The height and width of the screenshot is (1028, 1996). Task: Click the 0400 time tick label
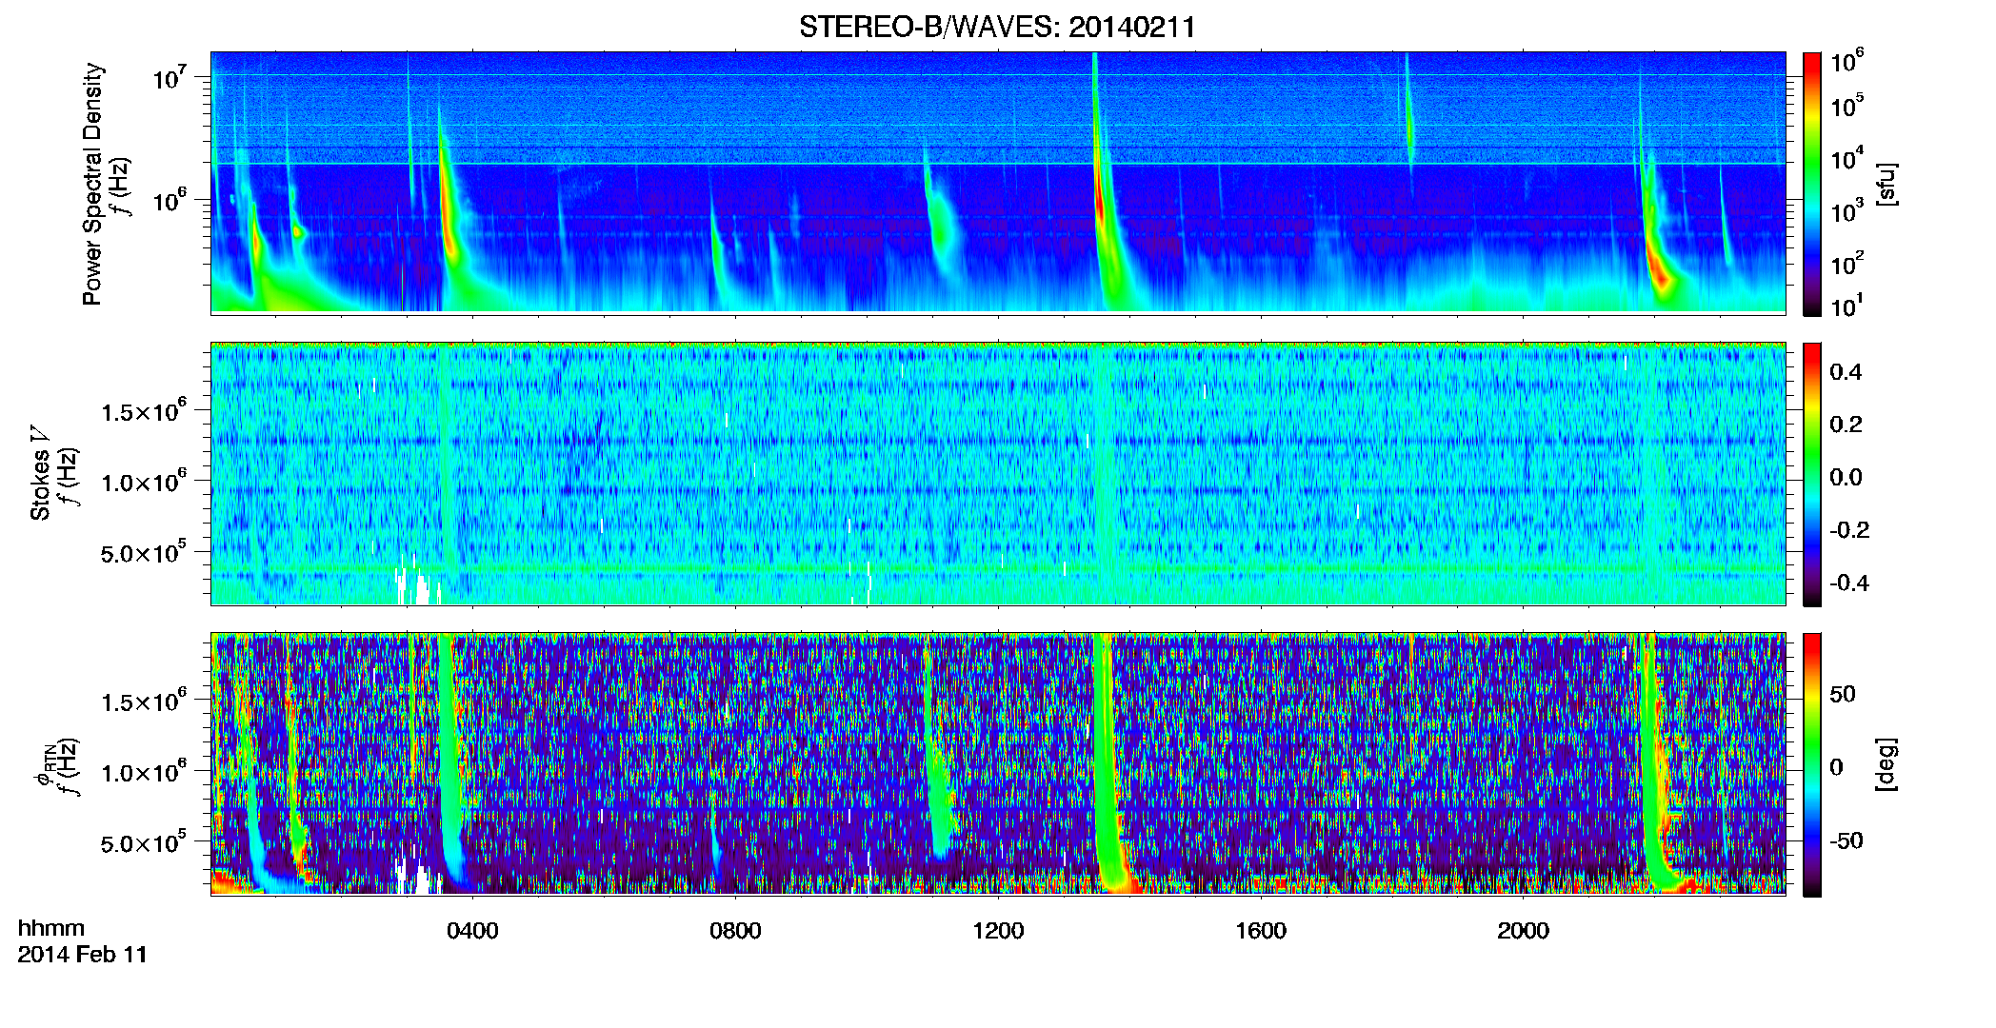pos(472,931)
